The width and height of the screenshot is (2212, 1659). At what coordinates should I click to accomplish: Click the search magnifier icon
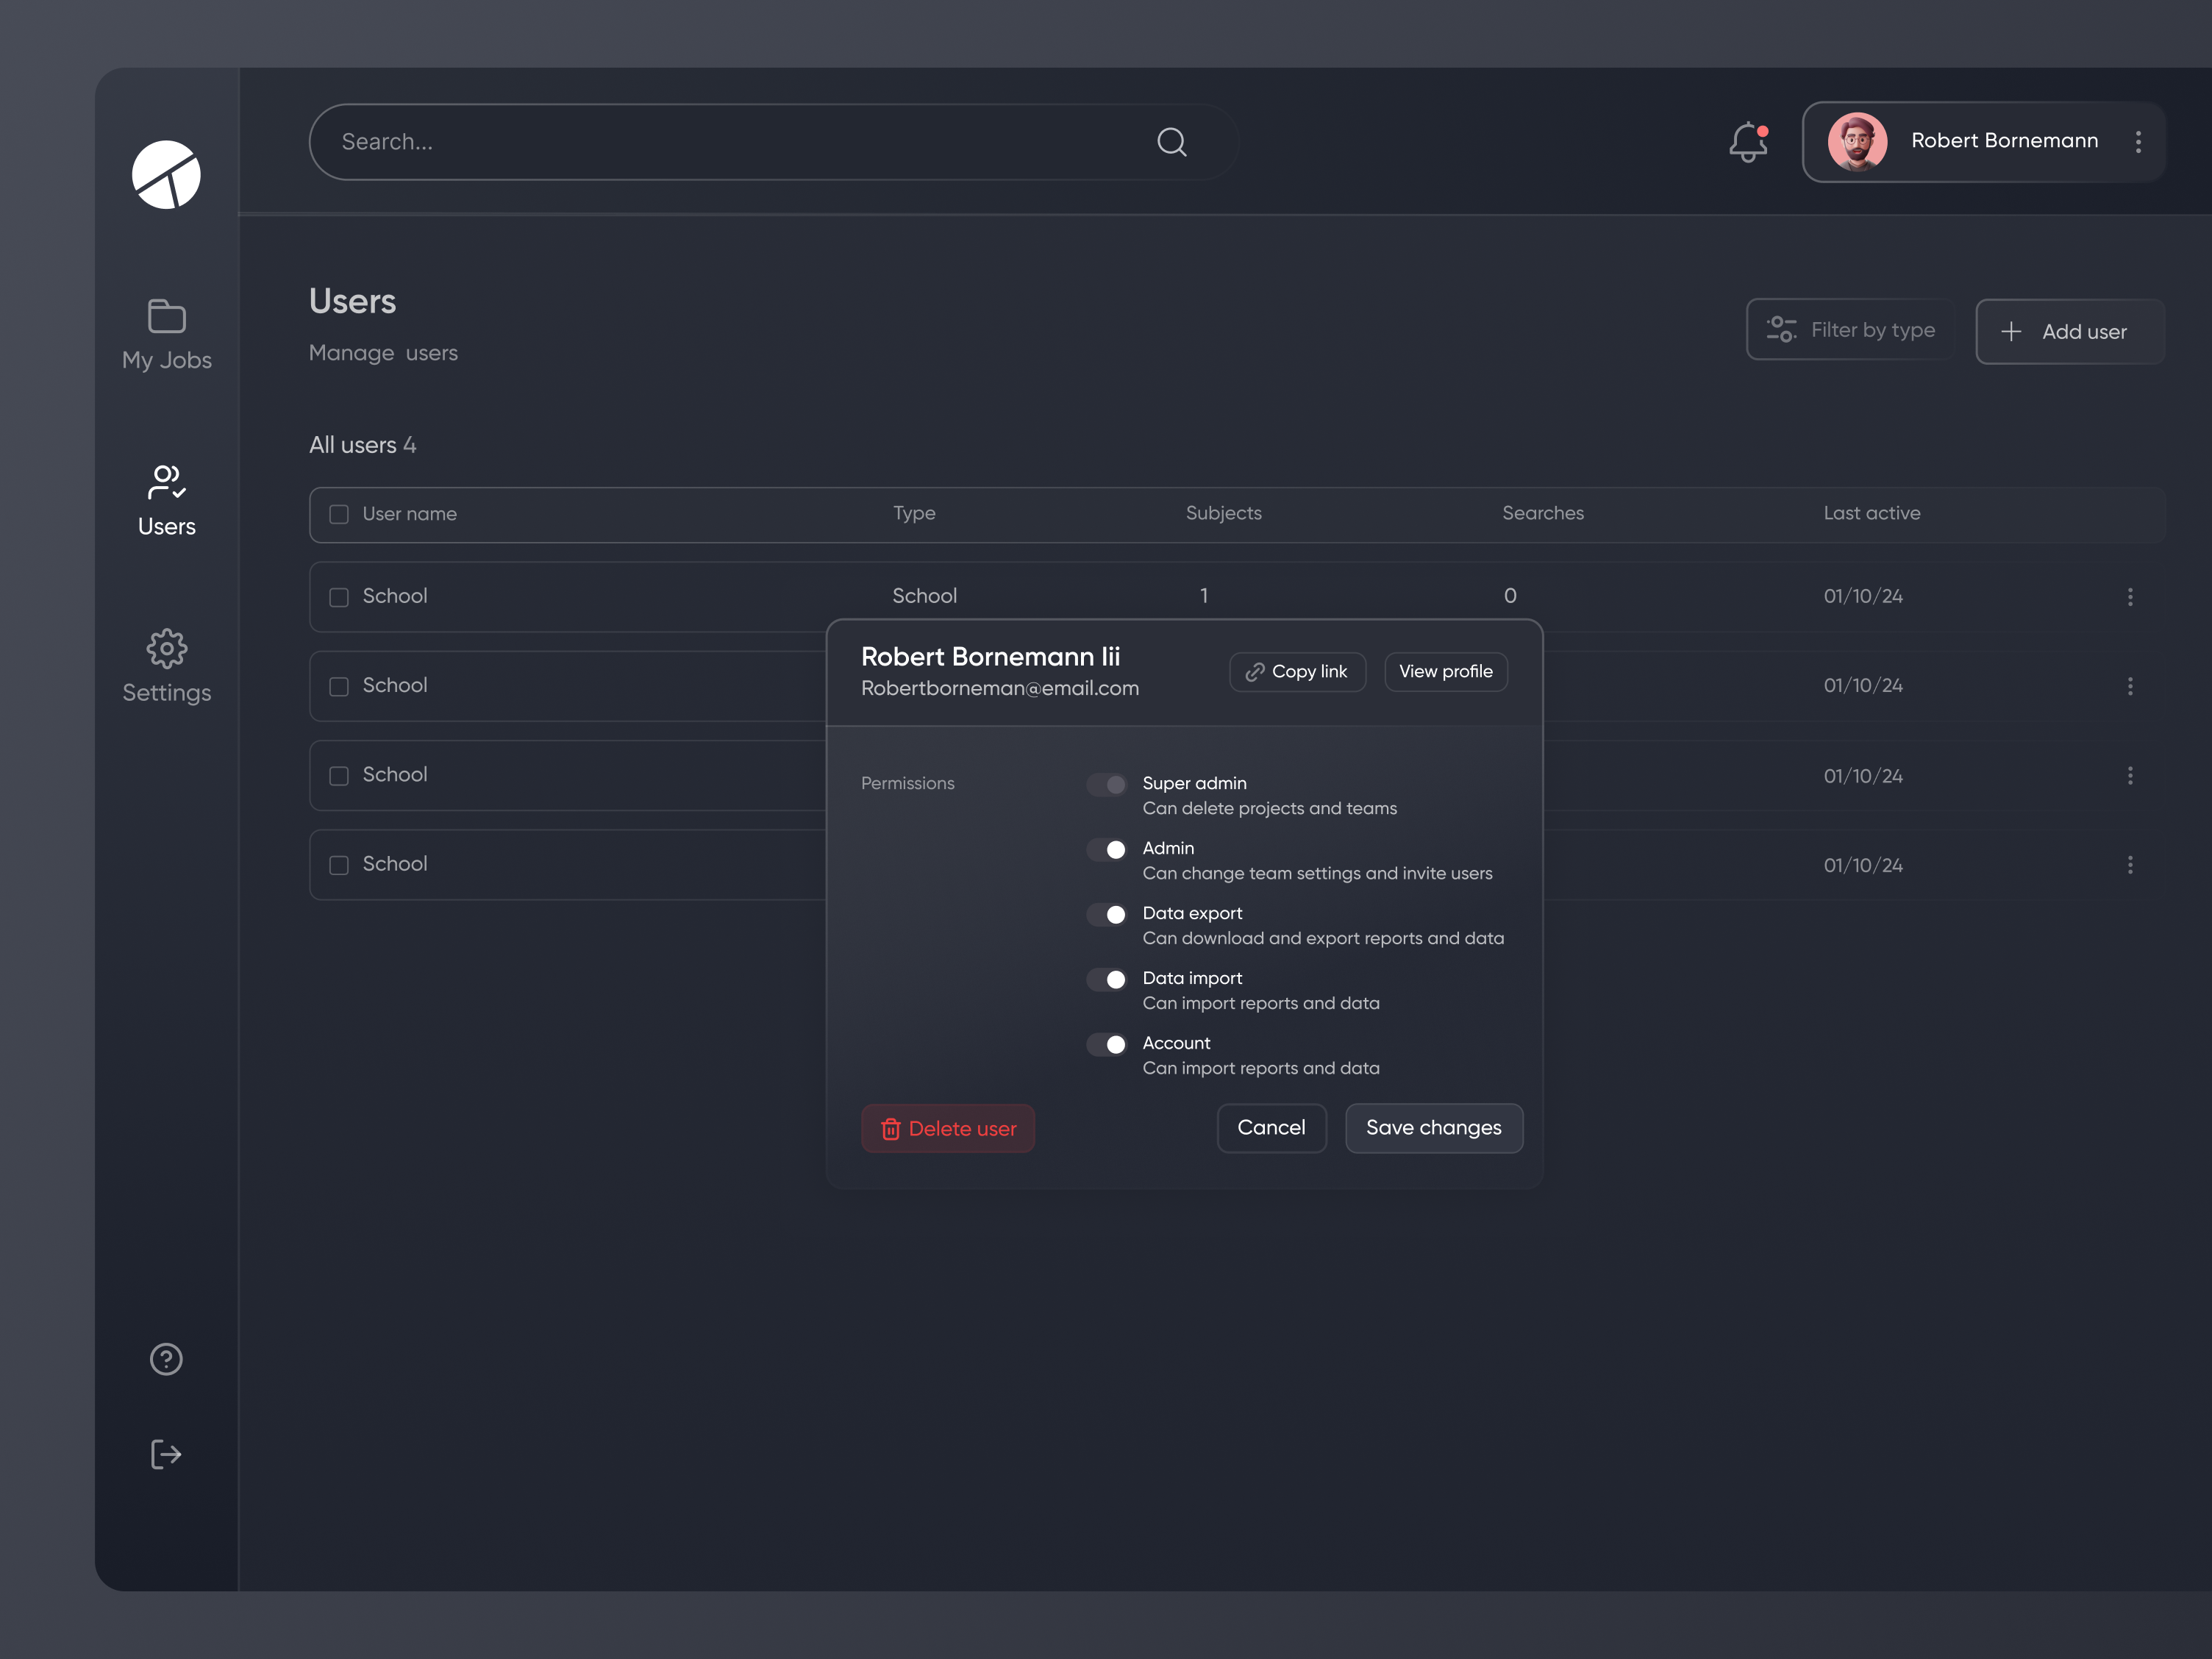[1172, 141]
